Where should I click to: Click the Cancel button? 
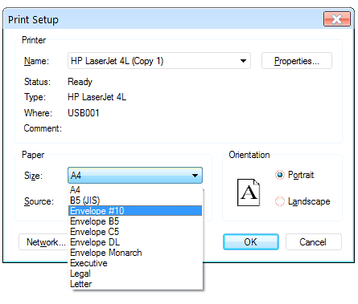(314, 242)
